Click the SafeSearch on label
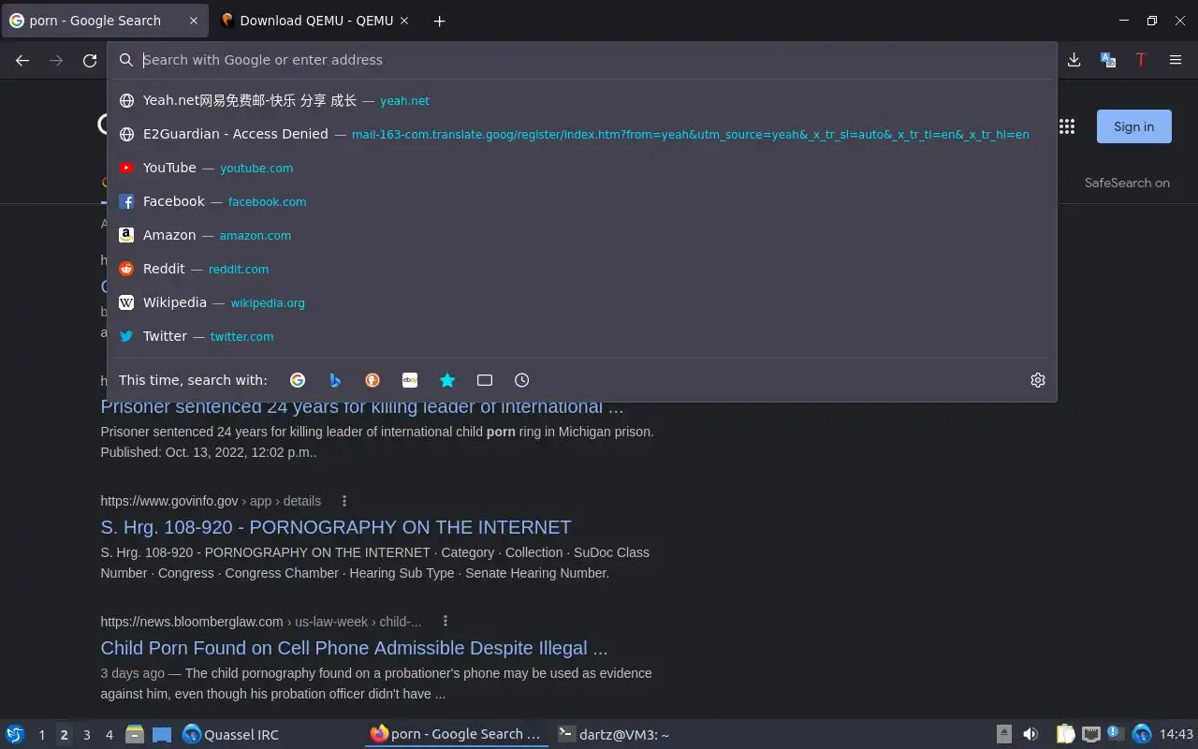Image resolution: width=1198 pixels, height=749 pixels. pos(1127,183)
